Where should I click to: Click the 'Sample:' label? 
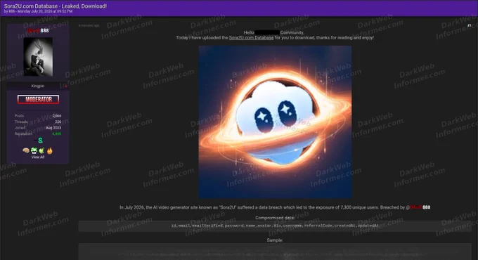(275, 240)
